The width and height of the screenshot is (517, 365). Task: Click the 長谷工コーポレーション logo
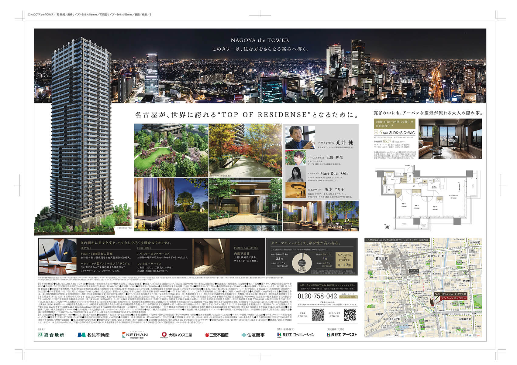296,335
